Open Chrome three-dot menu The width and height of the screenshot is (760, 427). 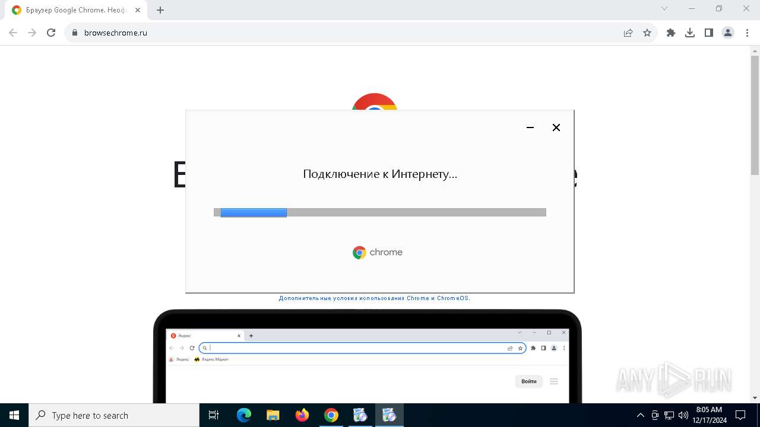coord(747,33)
